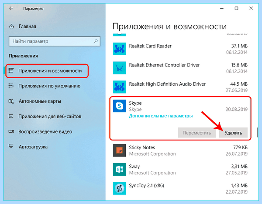The image size is (262, 204).
Task: Close the Параметры window
Action: [251, 8]
